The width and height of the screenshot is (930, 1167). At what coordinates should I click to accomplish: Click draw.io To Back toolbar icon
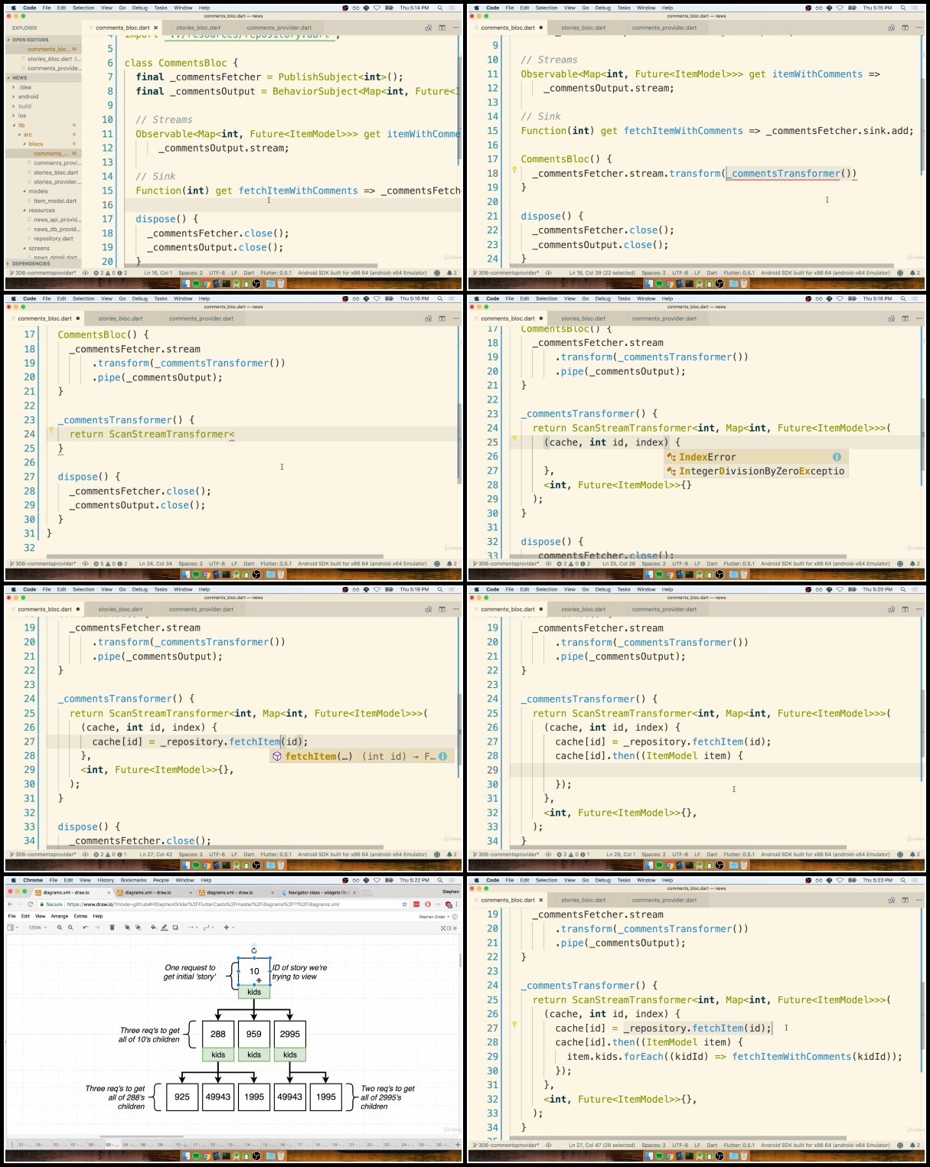coord(138,927)
